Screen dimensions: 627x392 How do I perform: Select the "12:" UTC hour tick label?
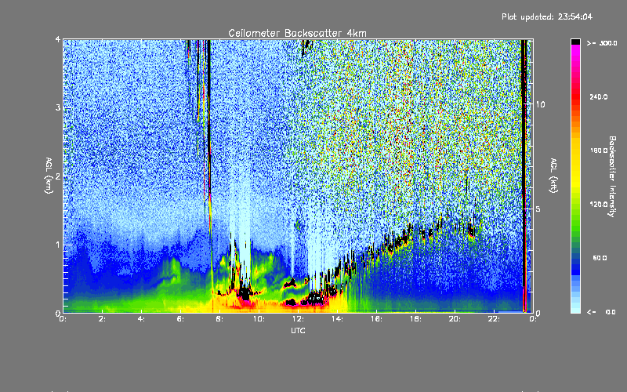pyautogui.click(x=298, y=319)
